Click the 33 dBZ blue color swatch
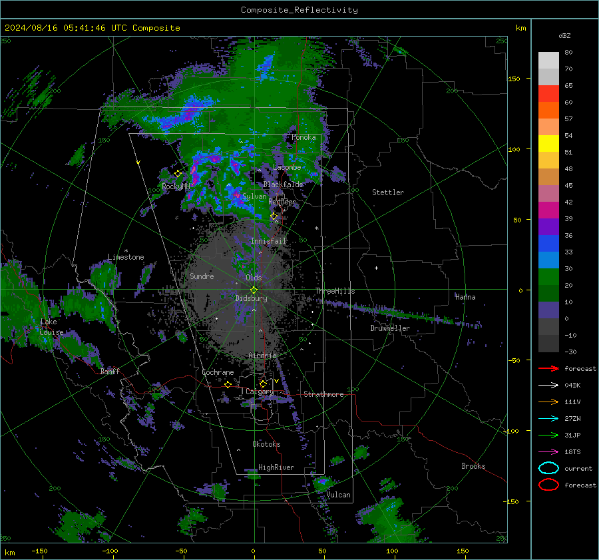The image size is (599, 560). tap(548, 243)
